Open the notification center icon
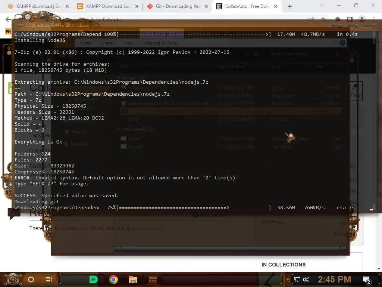This screenshot has width=382, height=287. (366, 280)
